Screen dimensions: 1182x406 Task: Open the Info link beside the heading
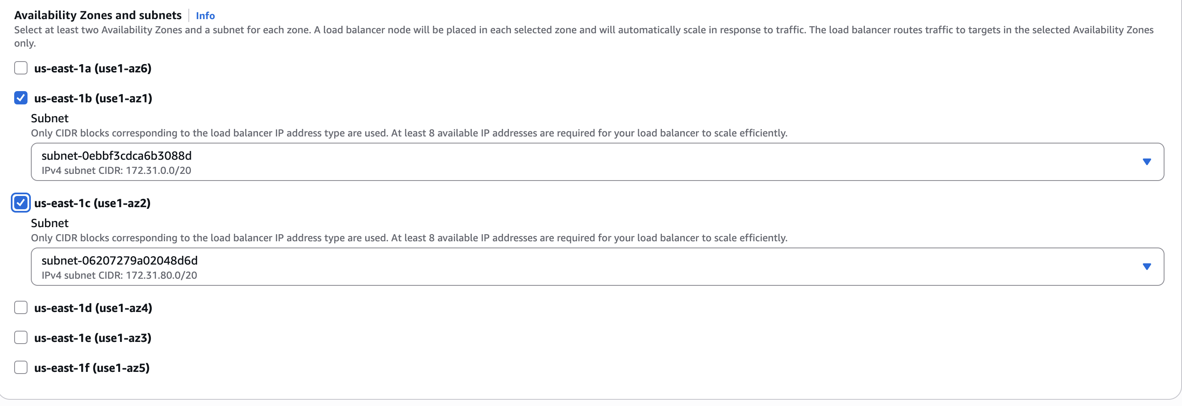[205, 15]
